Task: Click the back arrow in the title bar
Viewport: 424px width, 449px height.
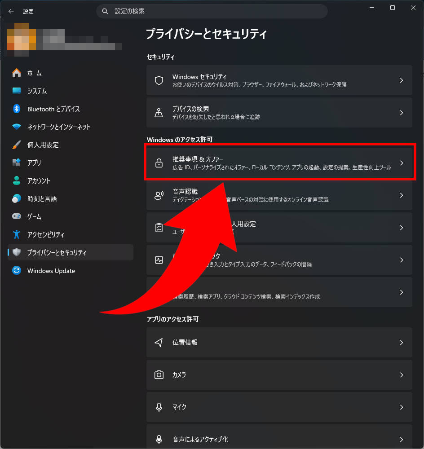Action: (x=11, y=11)
